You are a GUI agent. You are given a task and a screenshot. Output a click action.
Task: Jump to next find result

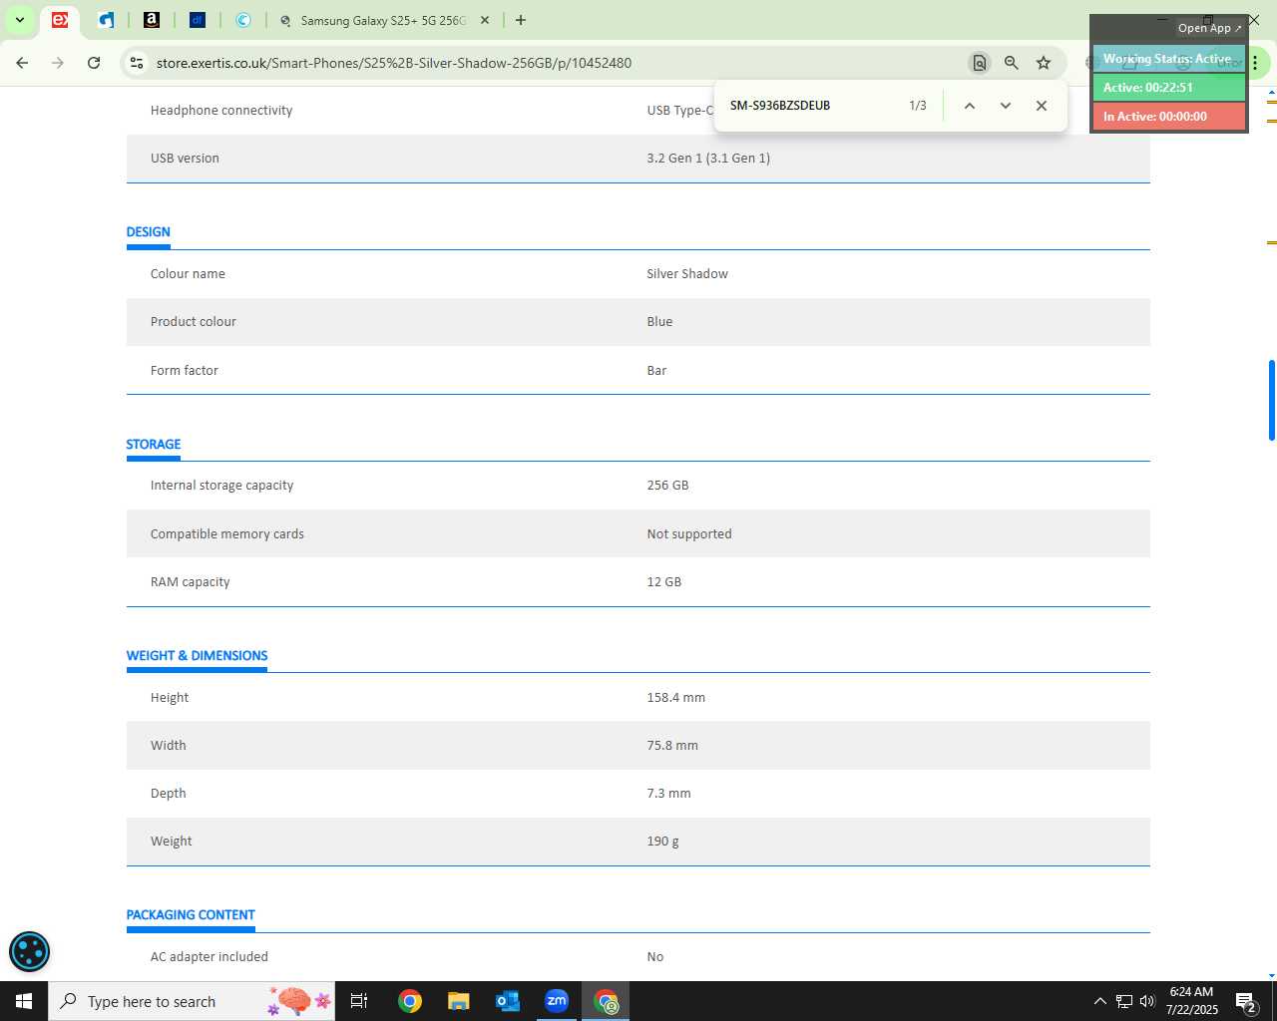coord(1006,106)
